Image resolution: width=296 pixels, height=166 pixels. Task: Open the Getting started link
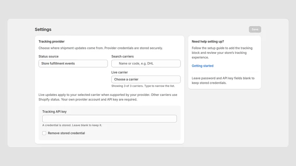point(202,66)
